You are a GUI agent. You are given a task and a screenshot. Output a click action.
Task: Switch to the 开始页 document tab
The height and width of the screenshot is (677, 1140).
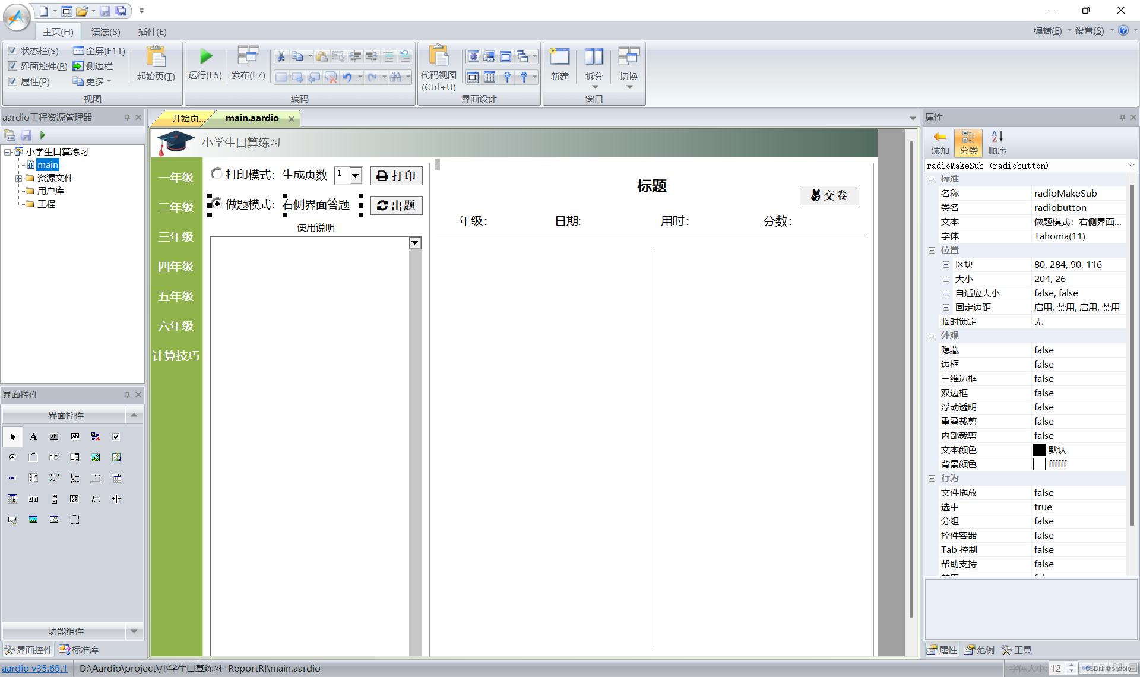tap(188, 118)
